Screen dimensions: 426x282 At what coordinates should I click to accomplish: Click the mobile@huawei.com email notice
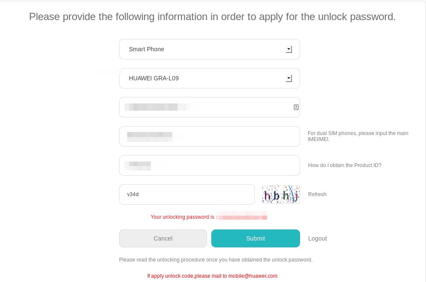pyautogui.click(x=212, y=276)
